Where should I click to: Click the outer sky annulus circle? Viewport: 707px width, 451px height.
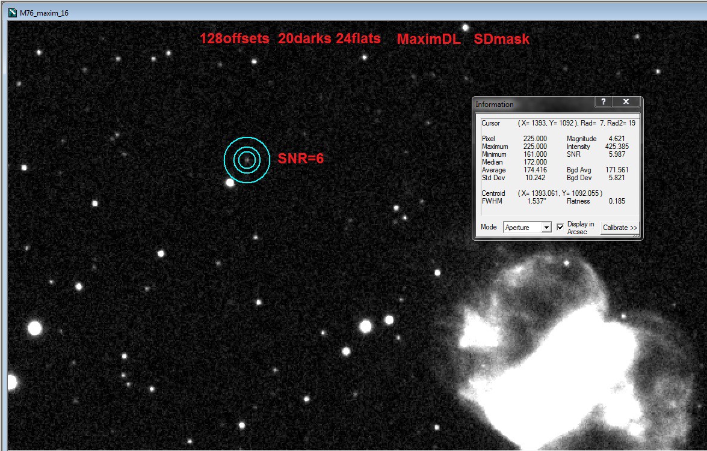click(x=246, y=139)
